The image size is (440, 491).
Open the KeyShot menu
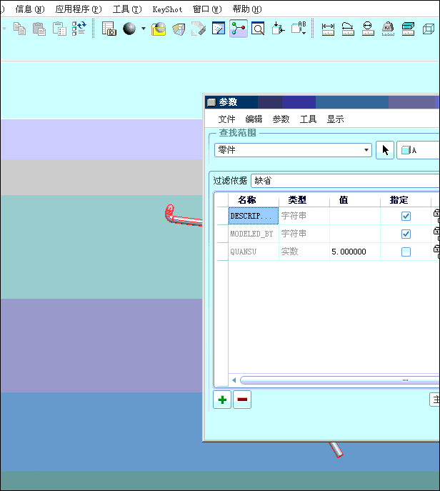click(x=167, y=9)
